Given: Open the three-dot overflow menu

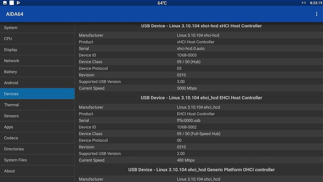Looking at the screenshot, I should [x=316, y=14].
